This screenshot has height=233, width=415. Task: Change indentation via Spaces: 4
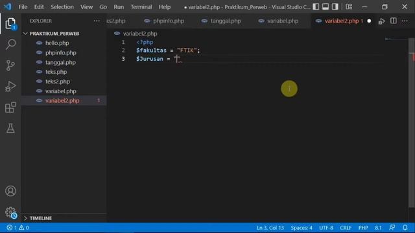(302, 227)
